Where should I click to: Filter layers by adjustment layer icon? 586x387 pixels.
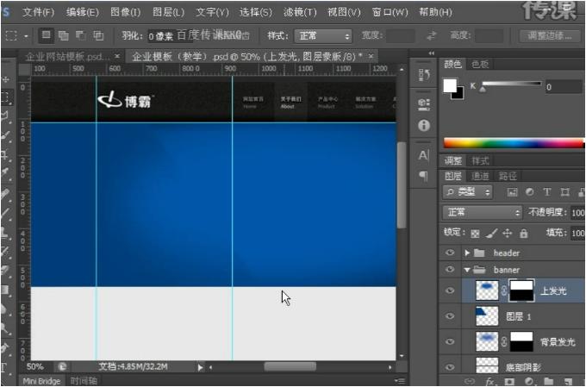pyautogui.click(x=529, y=192)
